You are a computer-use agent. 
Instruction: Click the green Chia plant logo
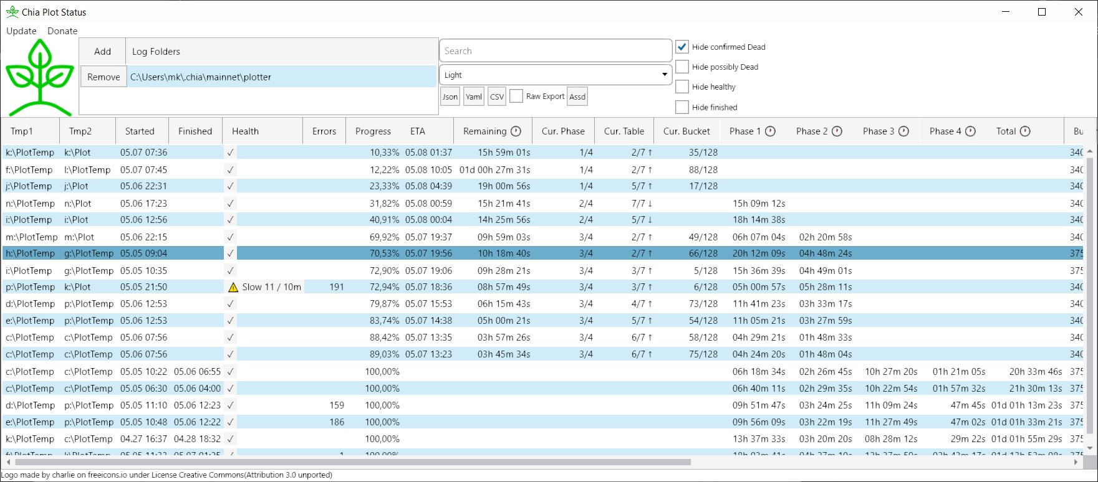40,77
